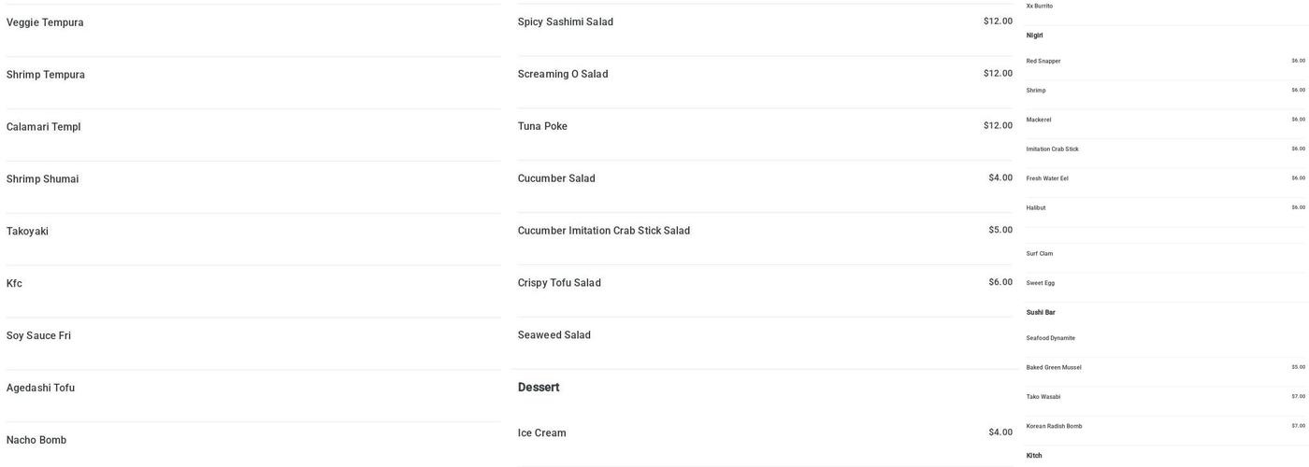The image size is (1309, 467).
Task: Select the Nacho Bomb item
Action: click(x=36, y=441)
